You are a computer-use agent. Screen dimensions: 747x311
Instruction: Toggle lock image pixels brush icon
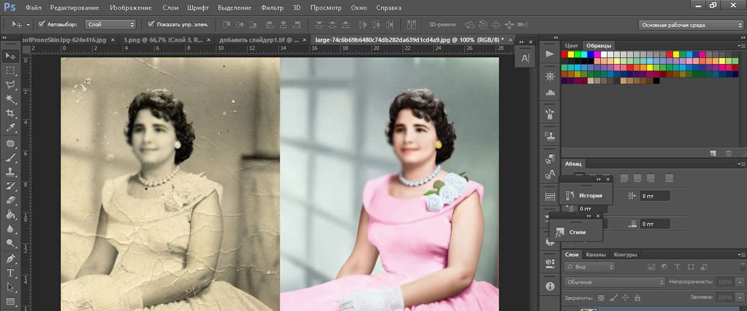(614, 297)
